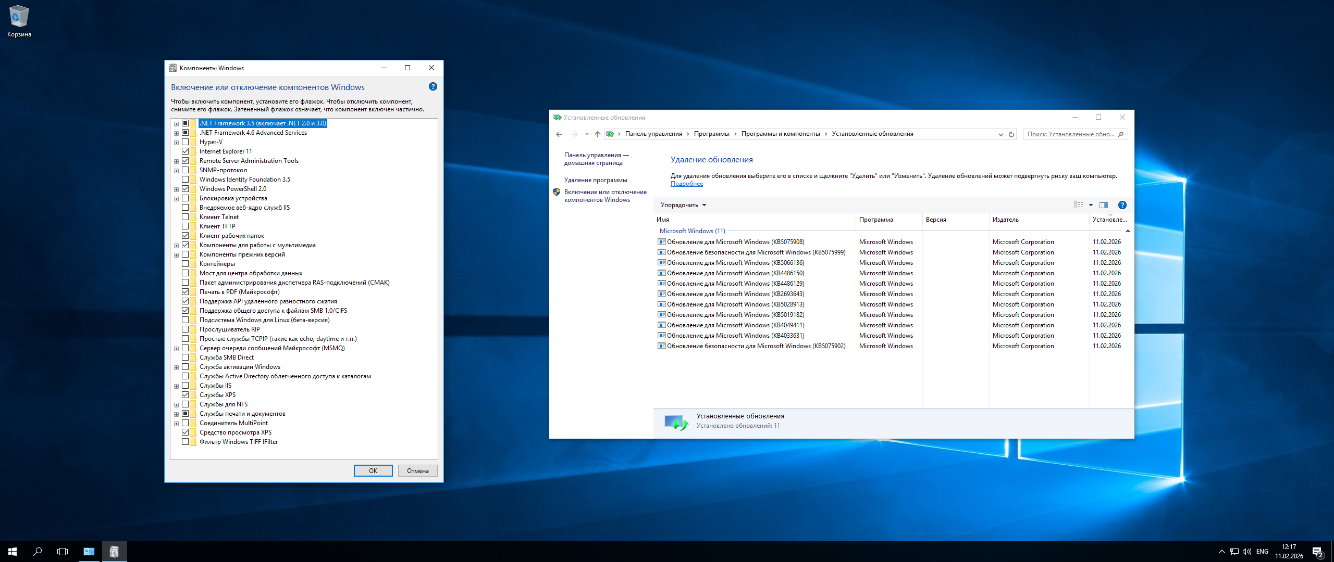Expand the .NET Framework 3.5 tree node
The height and width of the screenshot is (562, 1334).
pos(176,124)
